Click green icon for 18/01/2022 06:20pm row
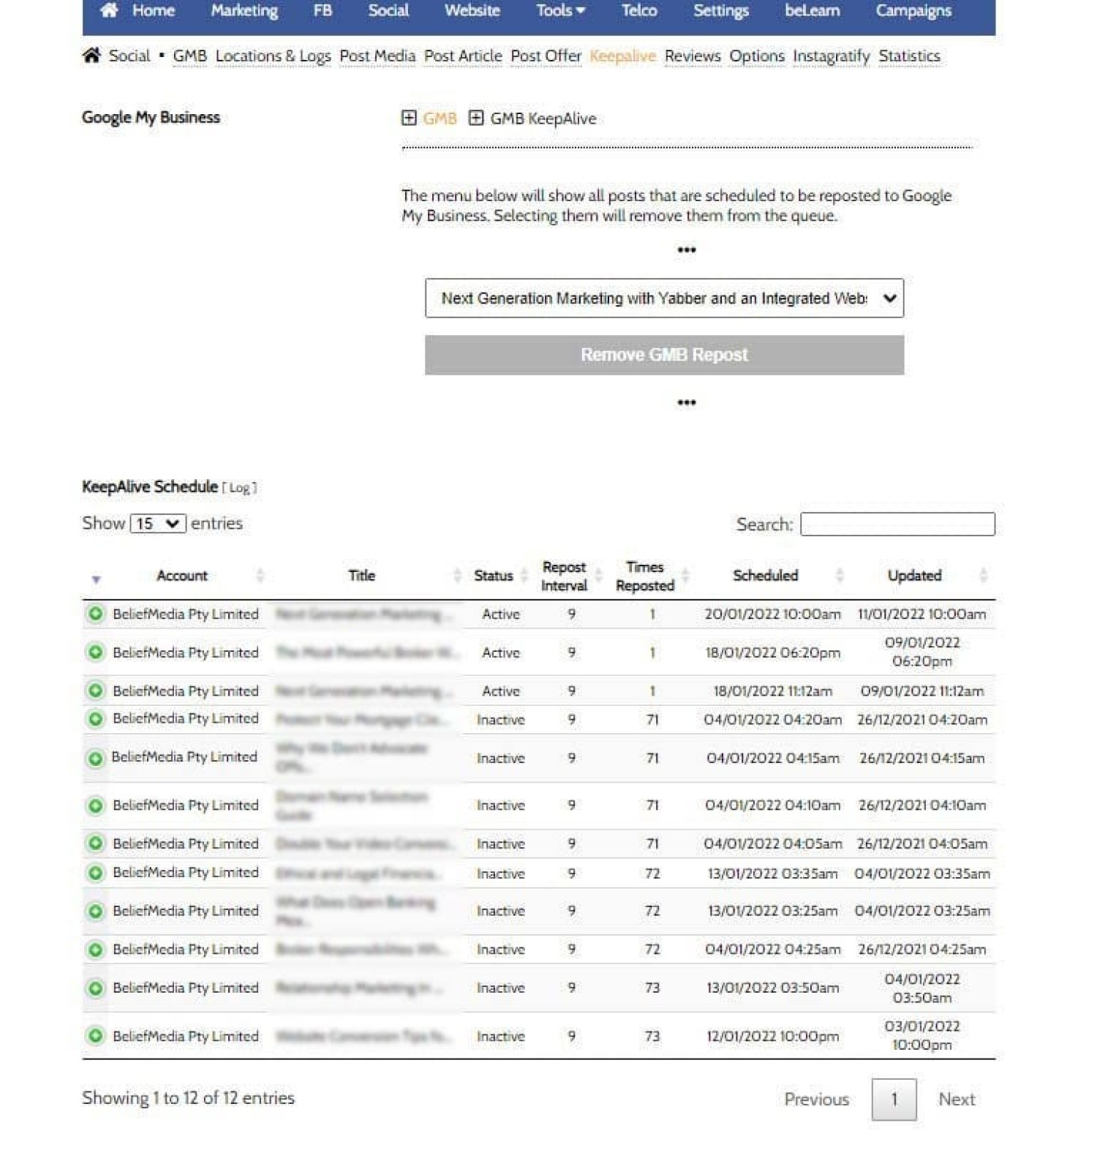The height and width of the screenshot is (1161, 1097). (95, 652)
